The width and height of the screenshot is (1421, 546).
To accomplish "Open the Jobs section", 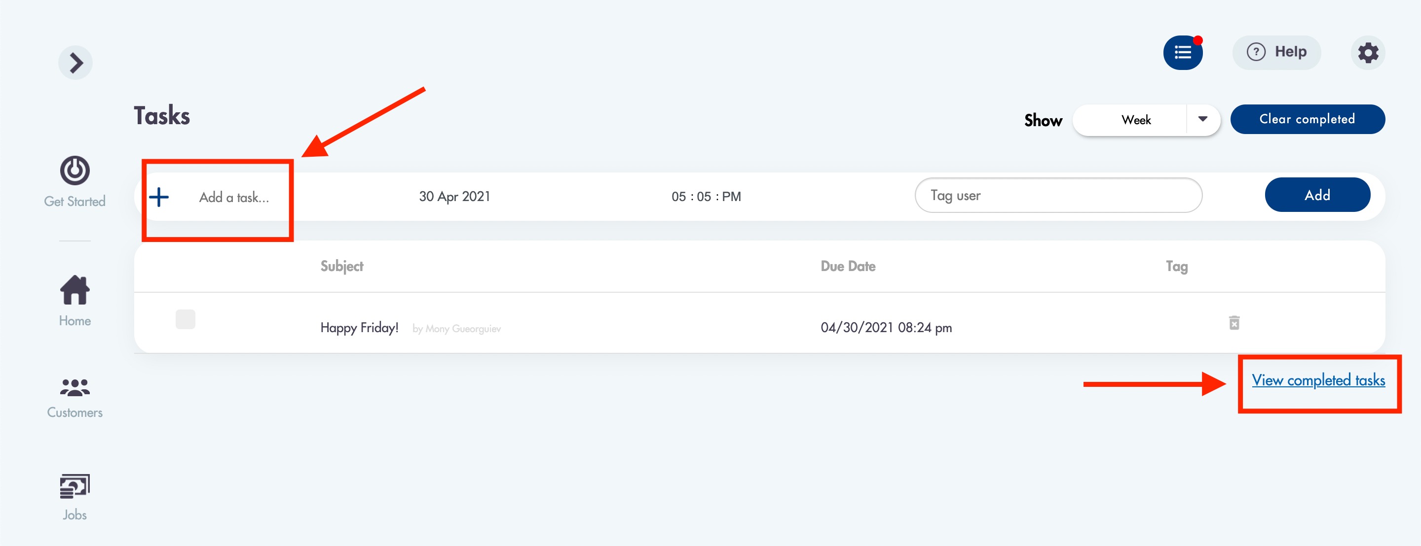I will click(x=75, y=496).
